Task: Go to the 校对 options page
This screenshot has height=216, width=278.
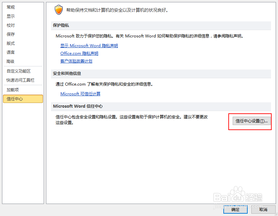Action: coord(11,25)
